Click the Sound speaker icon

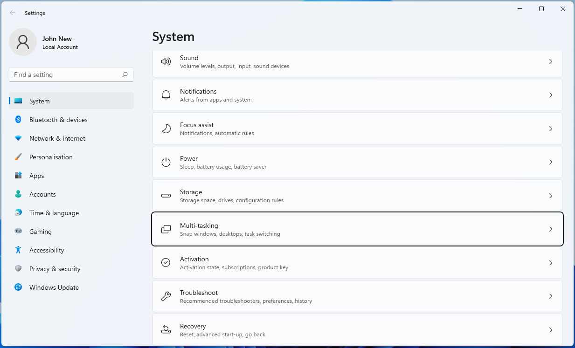pyautogui.click(x=166, y=61)
